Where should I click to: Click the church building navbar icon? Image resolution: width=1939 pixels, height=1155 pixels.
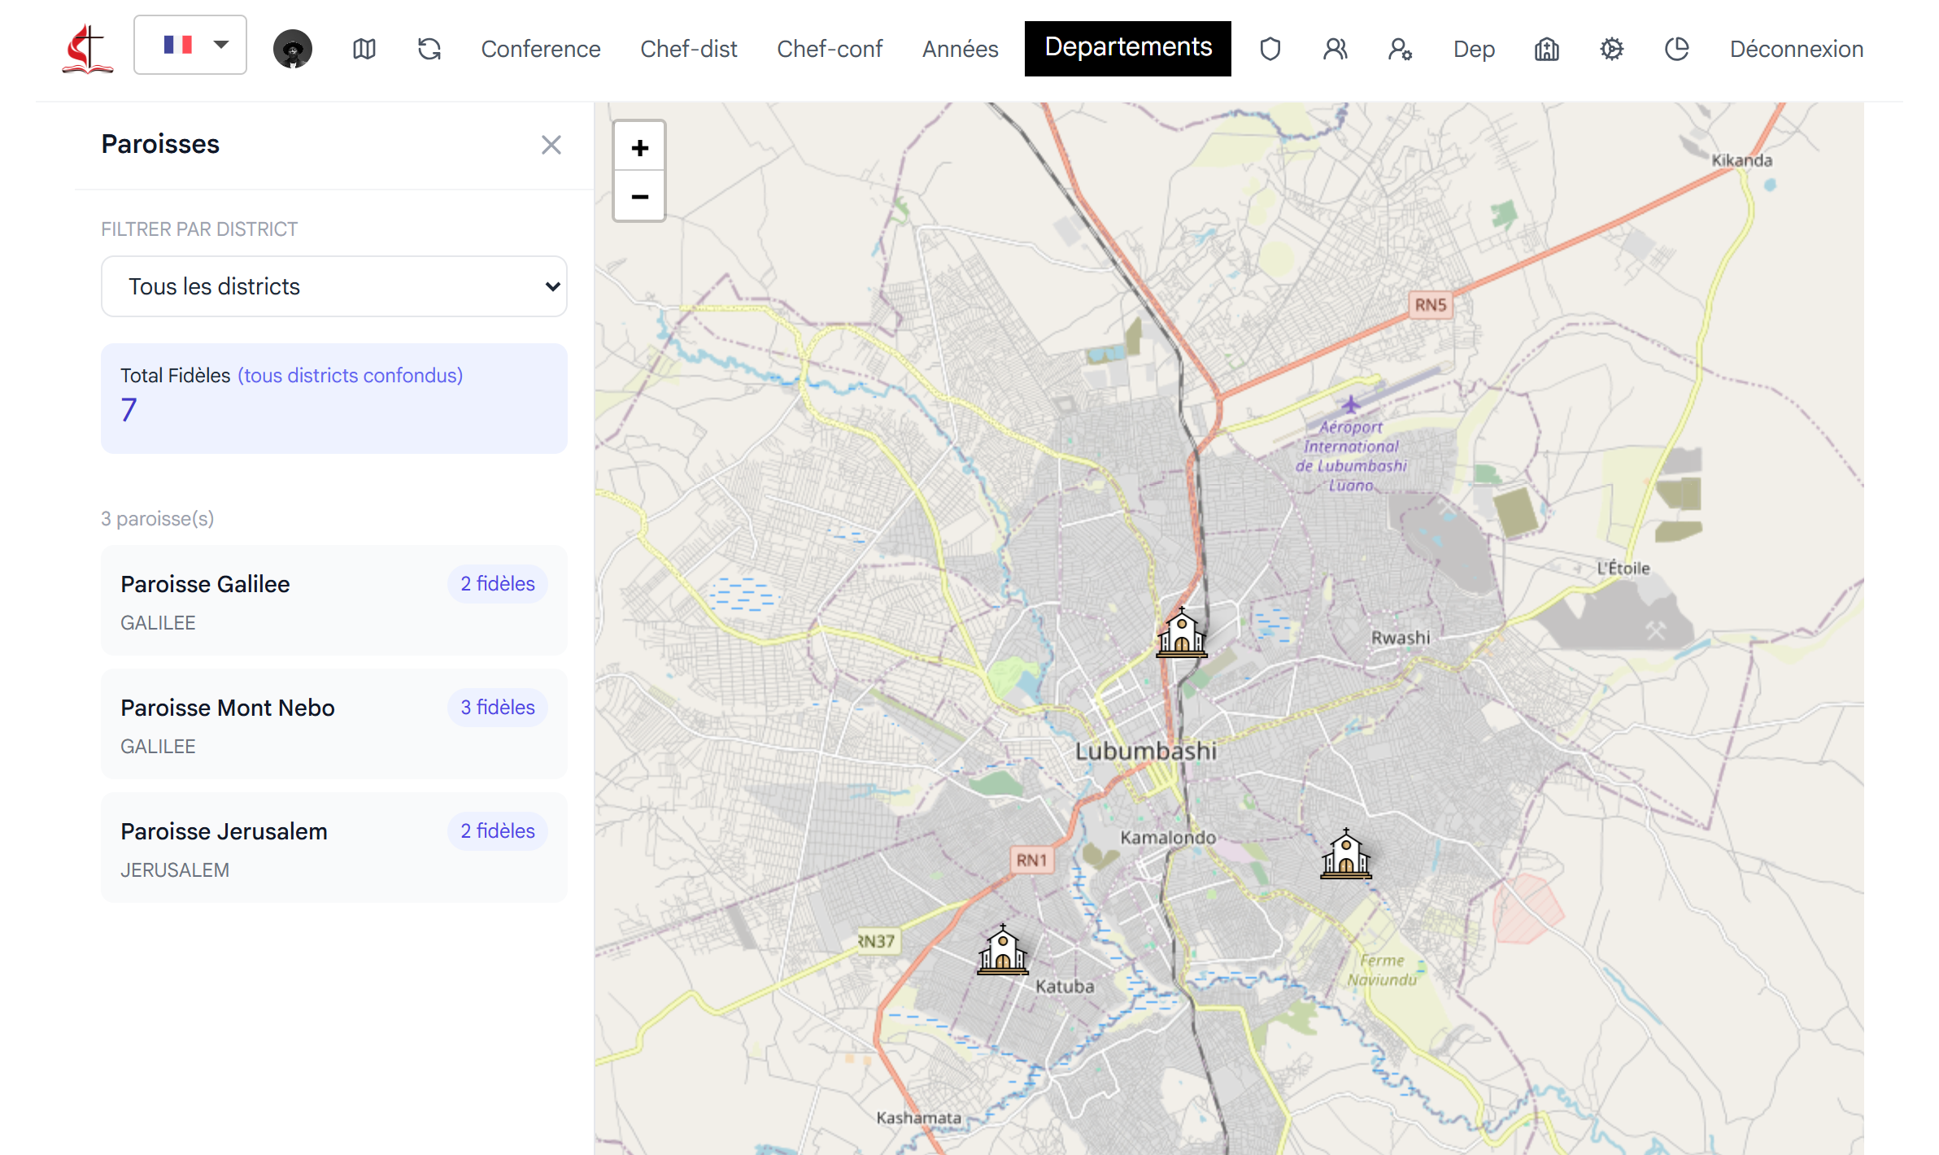[x=1546, y=49]
